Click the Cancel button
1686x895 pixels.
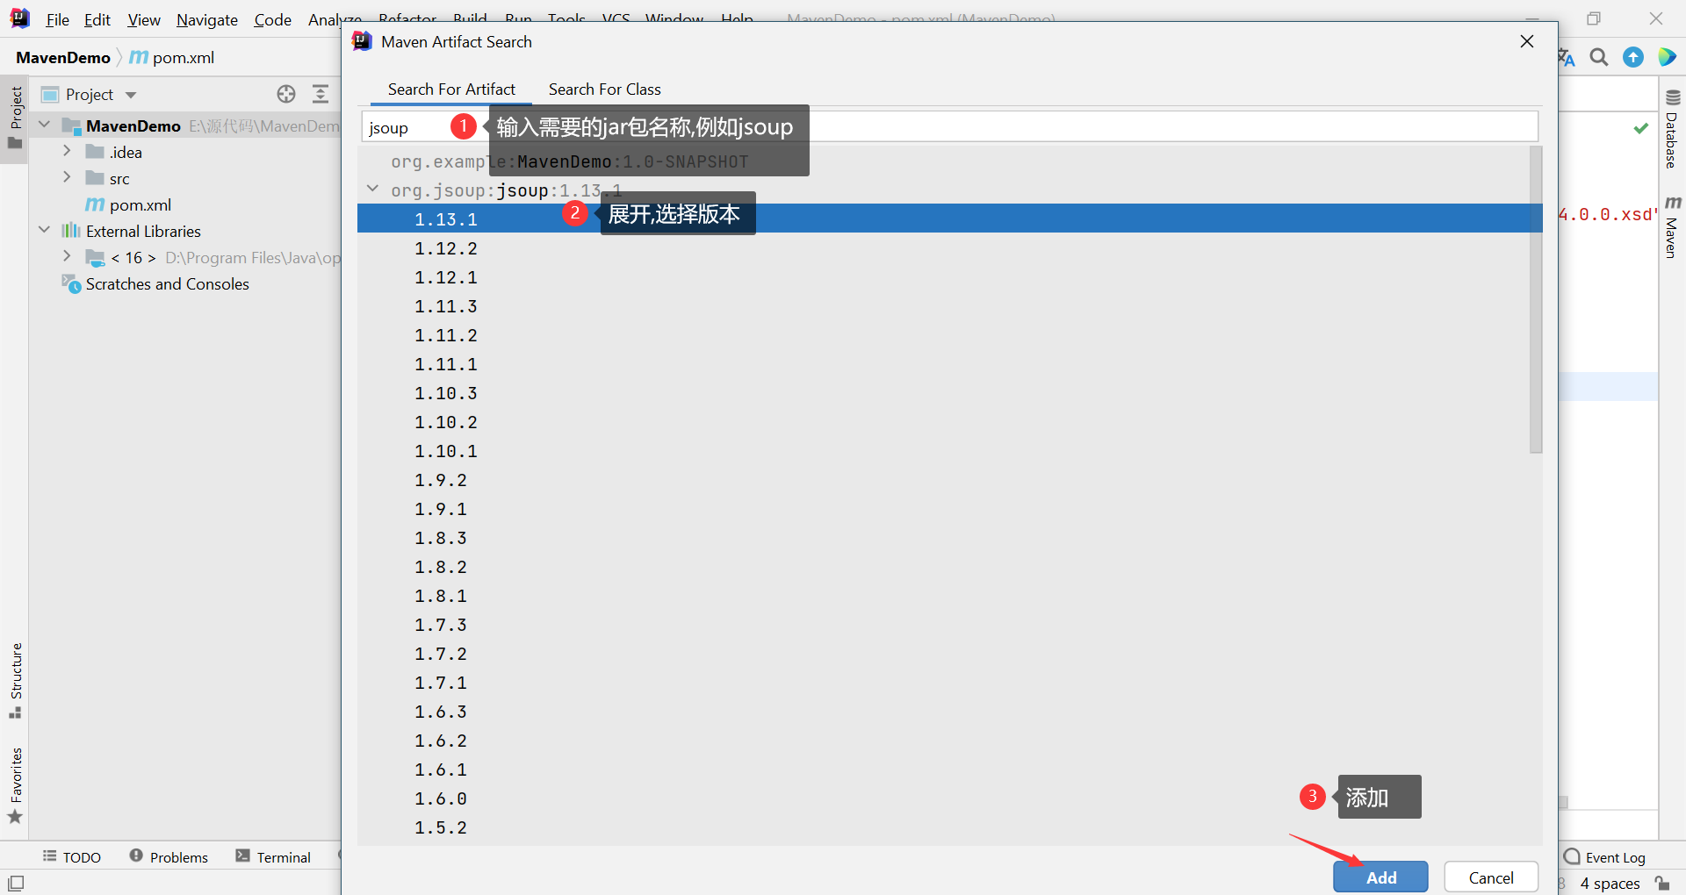point(1491,877)
